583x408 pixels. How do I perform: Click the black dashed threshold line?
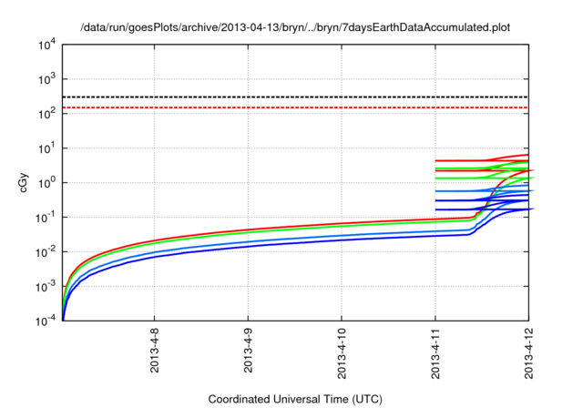click(295, 97)
